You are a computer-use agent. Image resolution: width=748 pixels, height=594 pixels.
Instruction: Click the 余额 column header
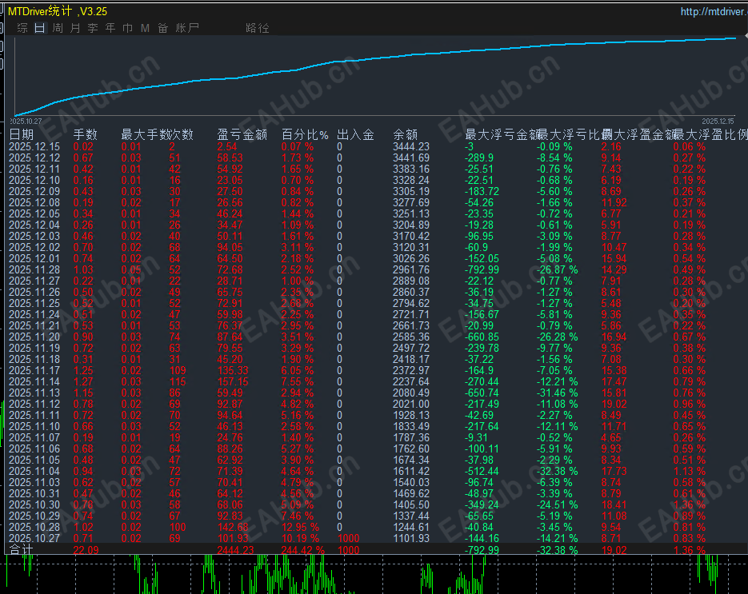point(405,135)
